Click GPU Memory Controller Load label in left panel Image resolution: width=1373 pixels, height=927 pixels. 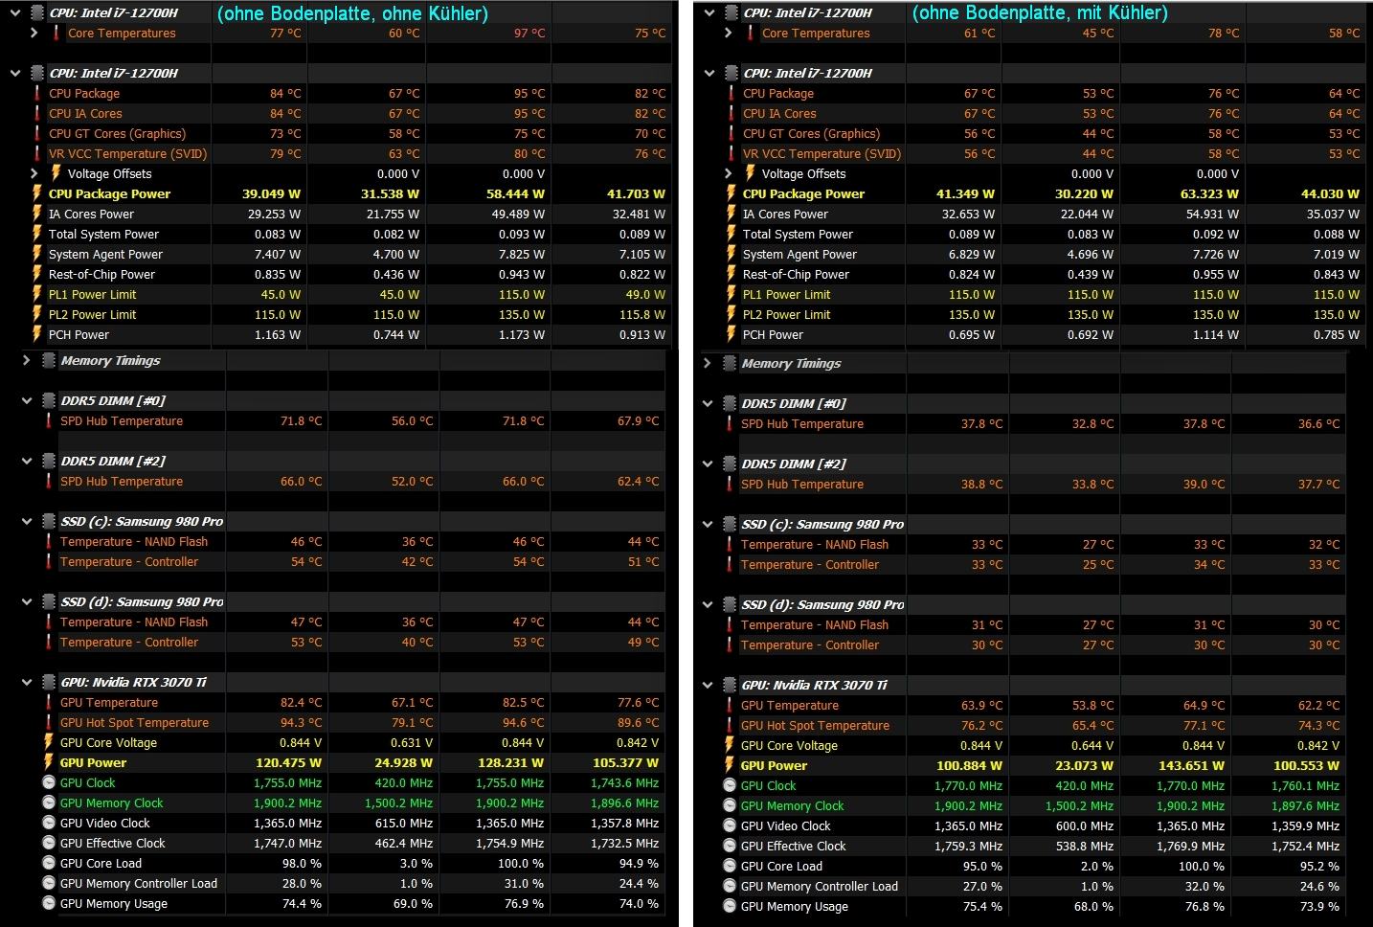(x=139, y=884)
